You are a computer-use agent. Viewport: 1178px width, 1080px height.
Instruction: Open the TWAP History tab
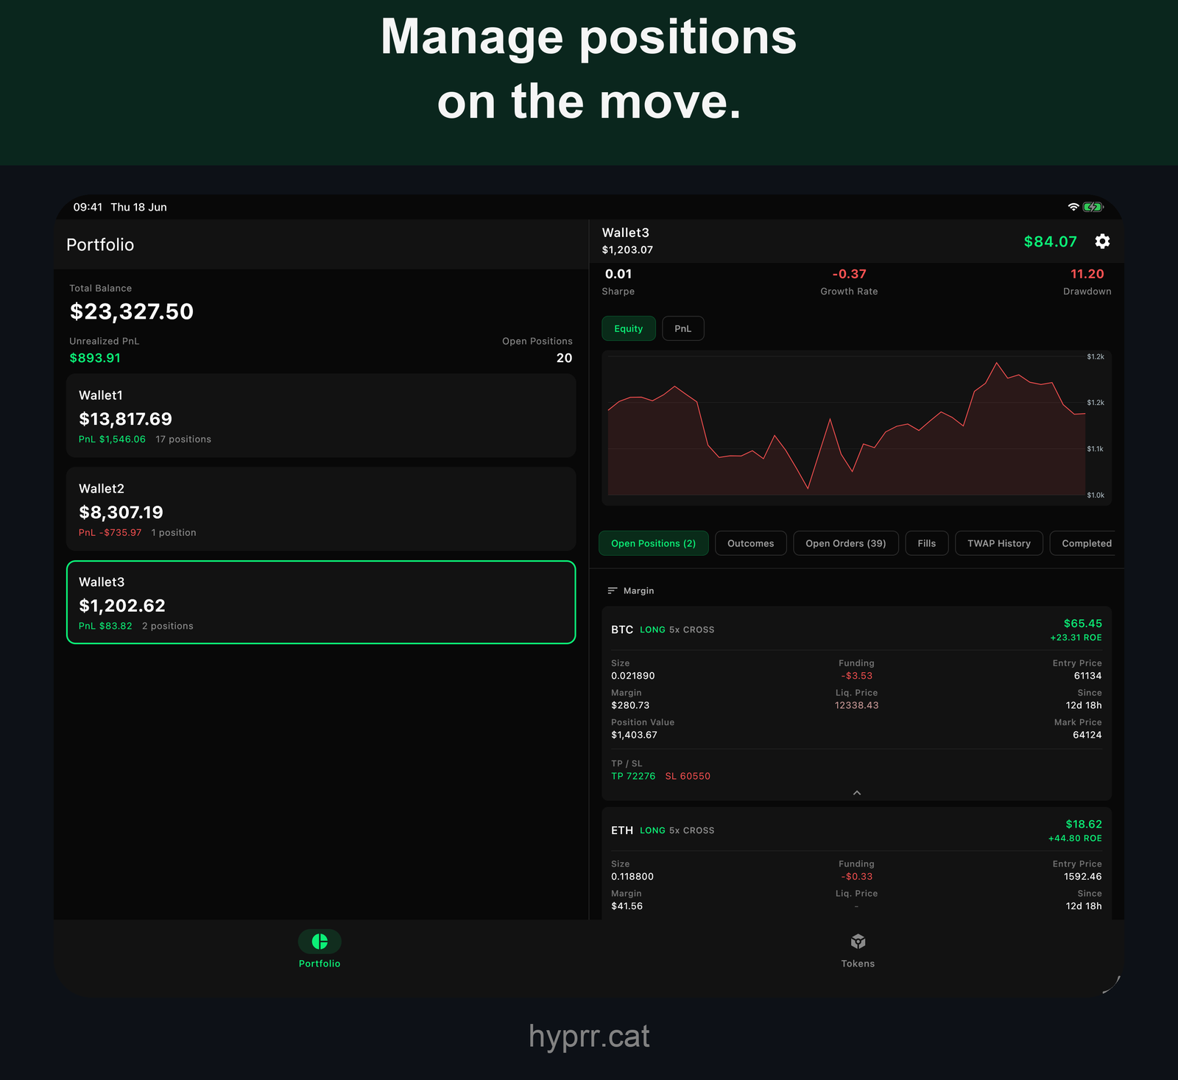click(x=998, y=543)
